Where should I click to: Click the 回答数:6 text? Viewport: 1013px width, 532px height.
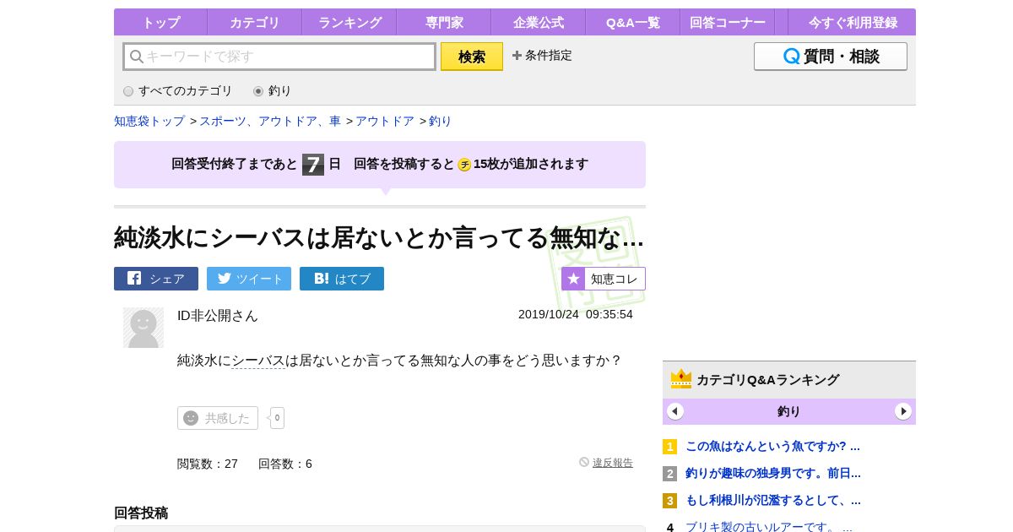tap(285, 464)
